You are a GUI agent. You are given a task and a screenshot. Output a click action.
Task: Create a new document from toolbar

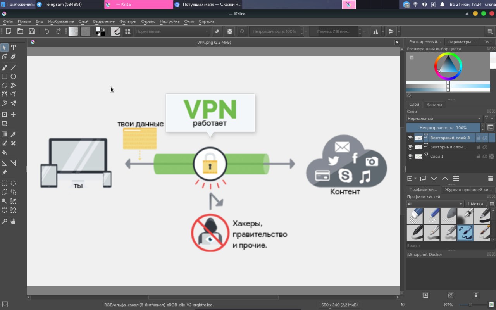pyautogui.click(x=9, y=31)
